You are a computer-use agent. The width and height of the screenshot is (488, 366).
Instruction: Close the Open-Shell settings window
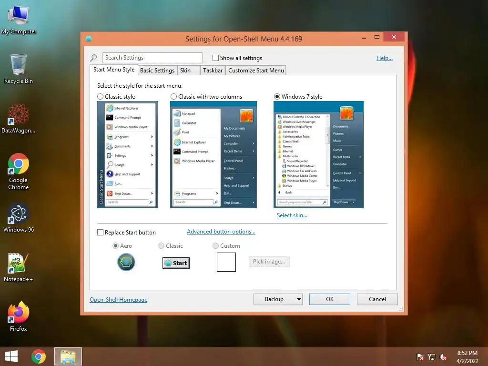click(394, 37)
